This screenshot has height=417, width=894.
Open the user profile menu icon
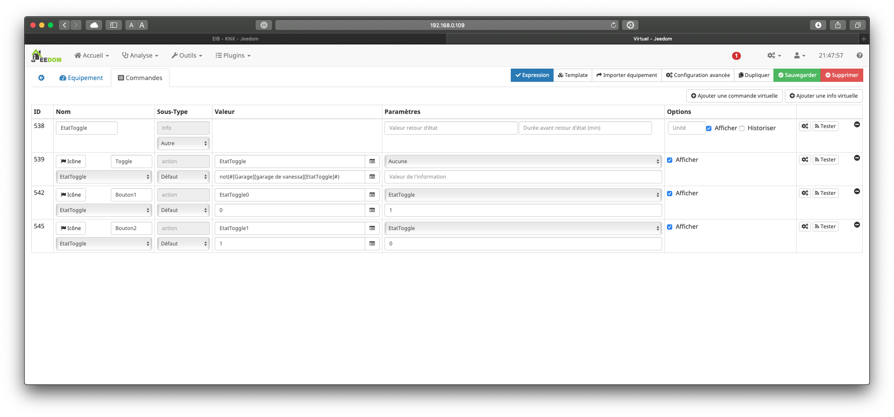coord(799,55)
